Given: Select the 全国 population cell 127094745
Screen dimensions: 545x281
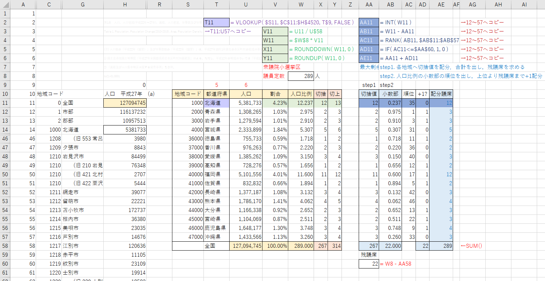Looking at the screenshot, I should (125, 103).
